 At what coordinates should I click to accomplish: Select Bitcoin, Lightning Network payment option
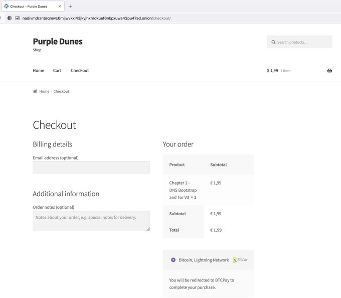[x=173, y=260]
